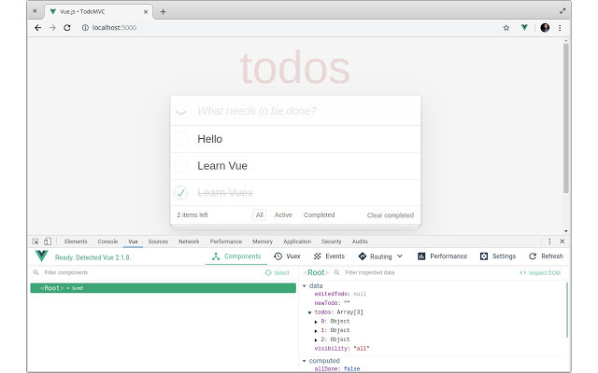Expand todos item 1: Object

click(x=316, y=331)
